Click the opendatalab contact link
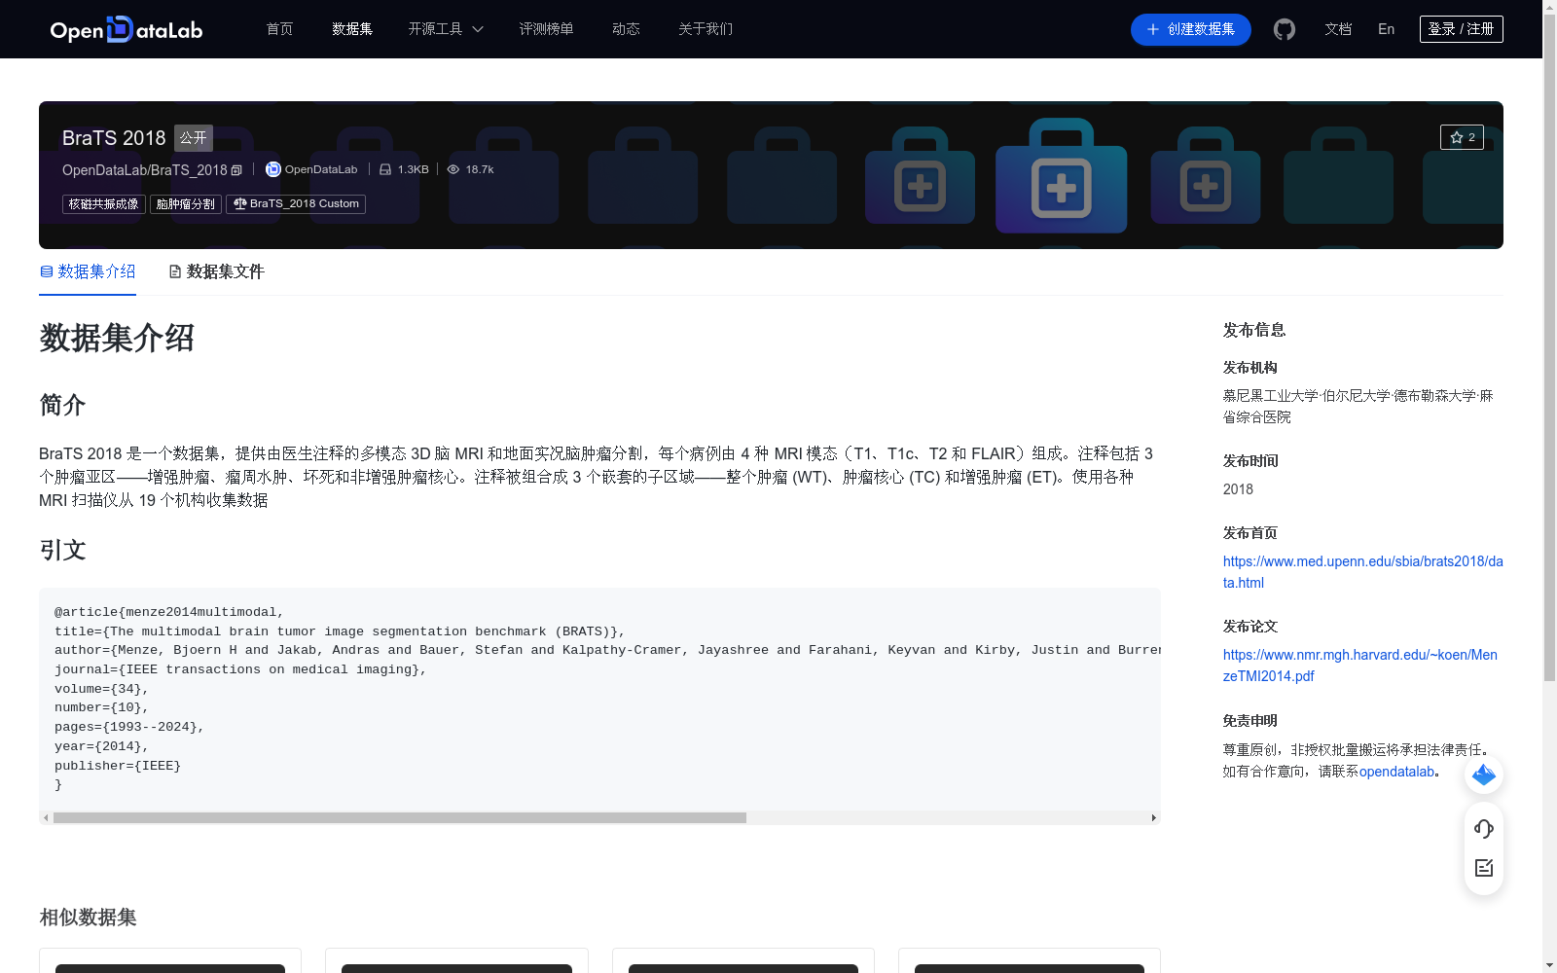The height and width of the screenshot is (973, 1557). tap(1396, 772)
